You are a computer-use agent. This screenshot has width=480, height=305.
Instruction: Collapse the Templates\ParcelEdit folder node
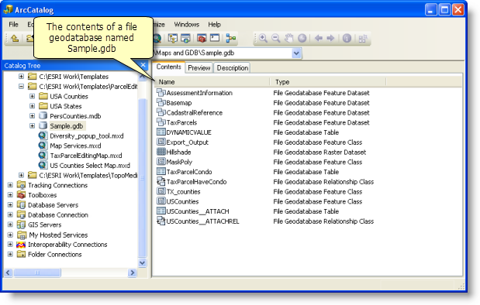pos(21,86)
